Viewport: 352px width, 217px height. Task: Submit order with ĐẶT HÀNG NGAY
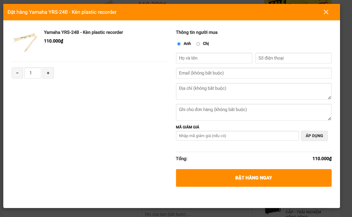coord(254,178)
